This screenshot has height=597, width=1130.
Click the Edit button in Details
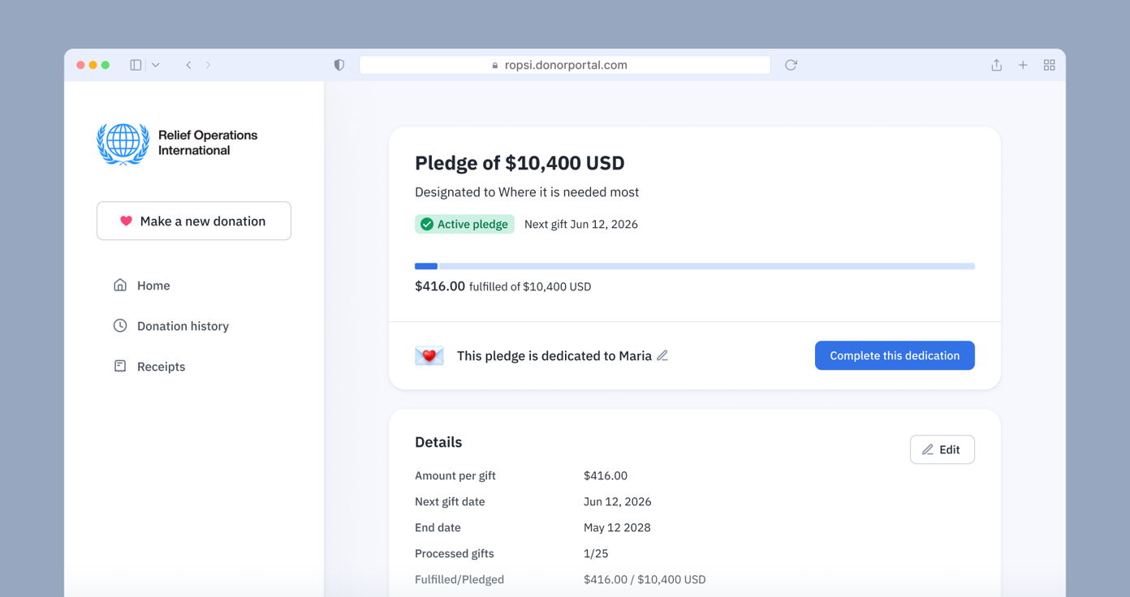[942, 449]
